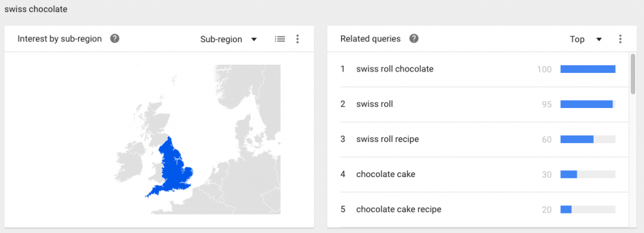
Task: Click the 'swiss chocolate' search term heading
Action: point(36,9)
